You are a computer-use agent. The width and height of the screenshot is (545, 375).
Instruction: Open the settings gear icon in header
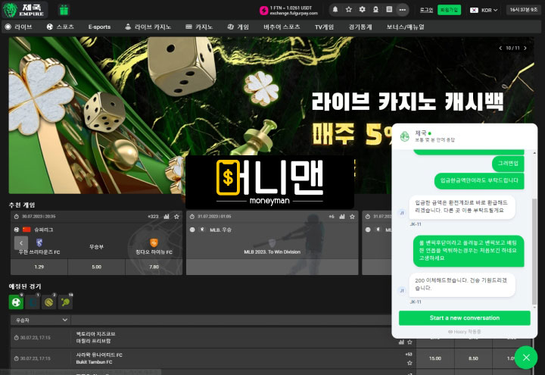(x=362, y=10)
